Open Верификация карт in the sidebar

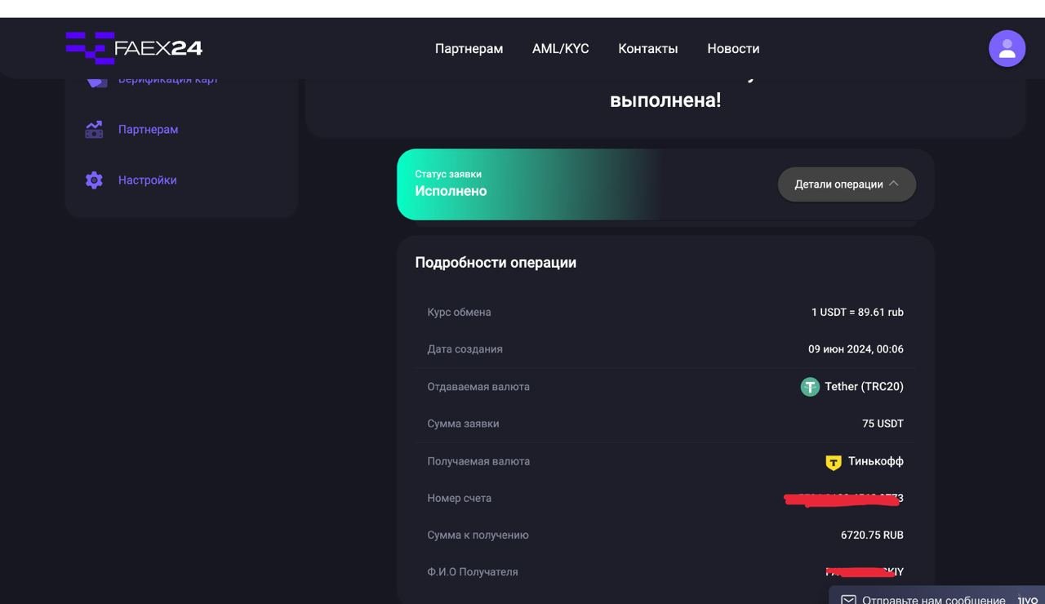(167, 80)
